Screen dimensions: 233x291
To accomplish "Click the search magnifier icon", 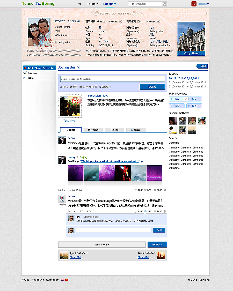I will tap(165, 4).
